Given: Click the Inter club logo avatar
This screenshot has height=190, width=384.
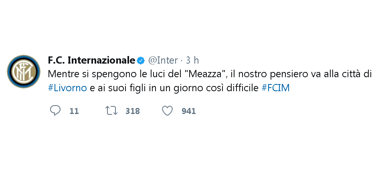Looking at the screenshot, I should coord(24,72).
